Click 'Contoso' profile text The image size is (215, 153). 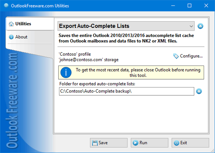coord(75,54)
